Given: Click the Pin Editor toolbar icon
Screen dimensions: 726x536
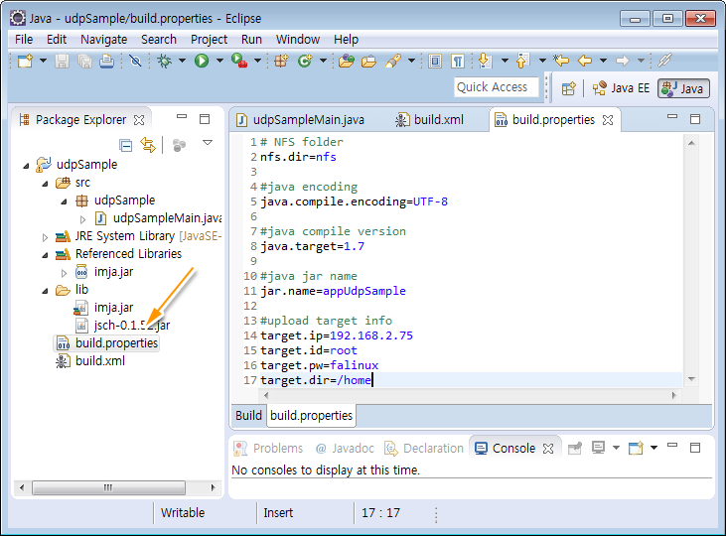Looking at the screenshot, I should point(664,61).
